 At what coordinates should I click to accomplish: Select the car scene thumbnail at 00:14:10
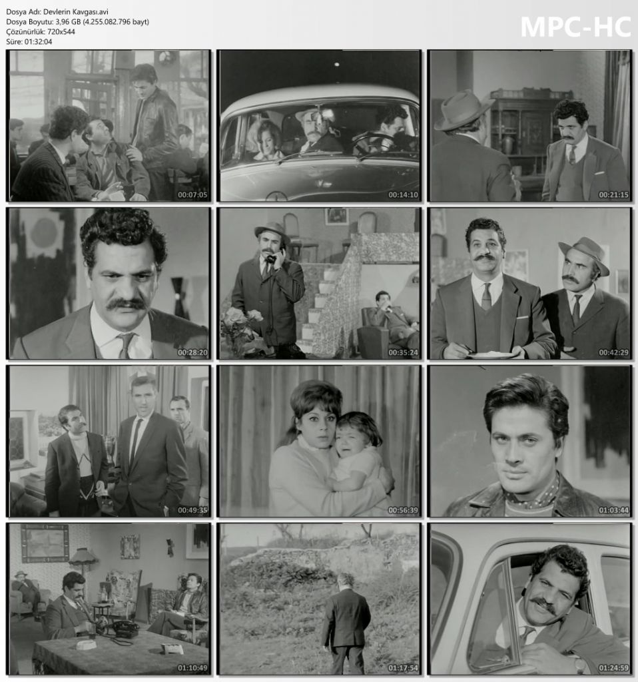click(320, 126)
